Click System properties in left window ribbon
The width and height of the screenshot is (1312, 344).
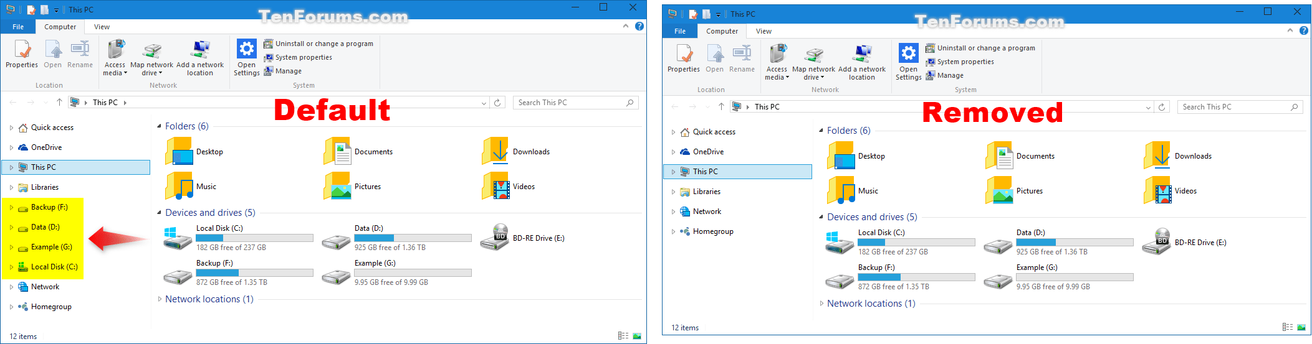pos(298,57)
